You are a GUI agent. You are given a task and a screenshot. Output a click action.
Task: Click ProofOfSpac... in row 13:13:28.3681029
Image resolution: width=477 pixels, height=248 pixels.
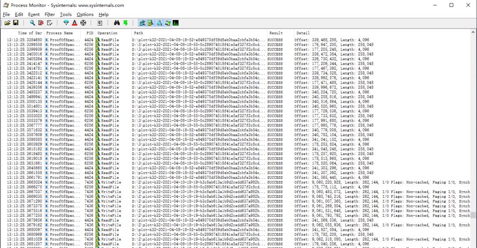(65, 239)
